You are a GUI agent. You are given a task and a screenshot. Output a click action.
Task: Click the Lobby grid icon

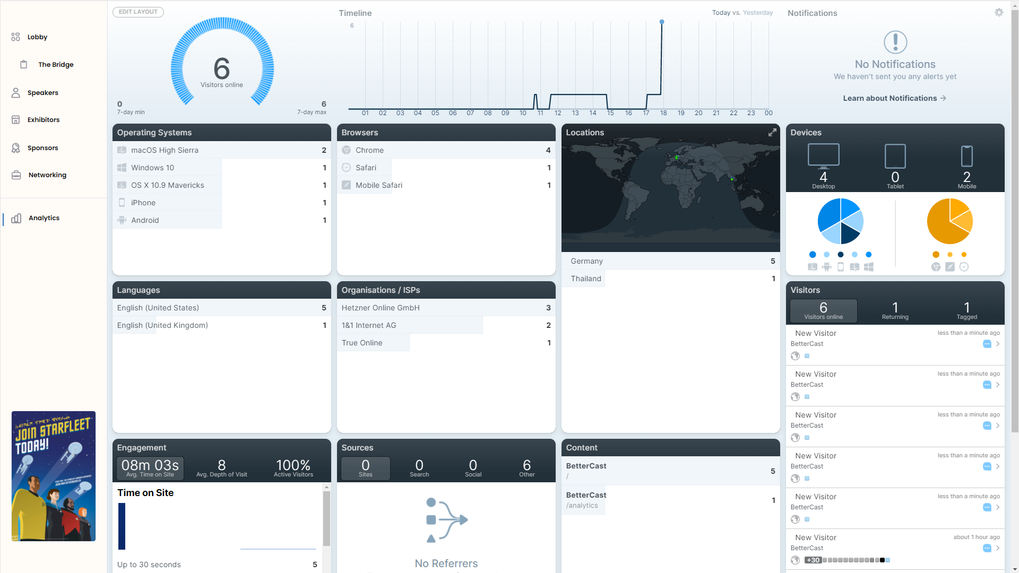[16, 37]
